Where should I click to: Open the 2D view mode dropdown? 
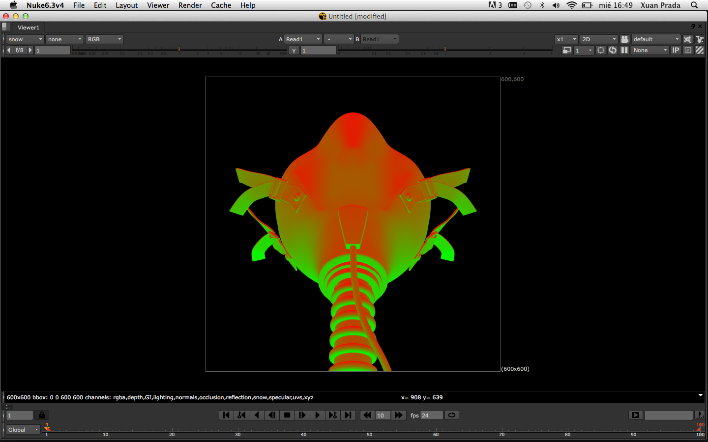click(599, 39)
